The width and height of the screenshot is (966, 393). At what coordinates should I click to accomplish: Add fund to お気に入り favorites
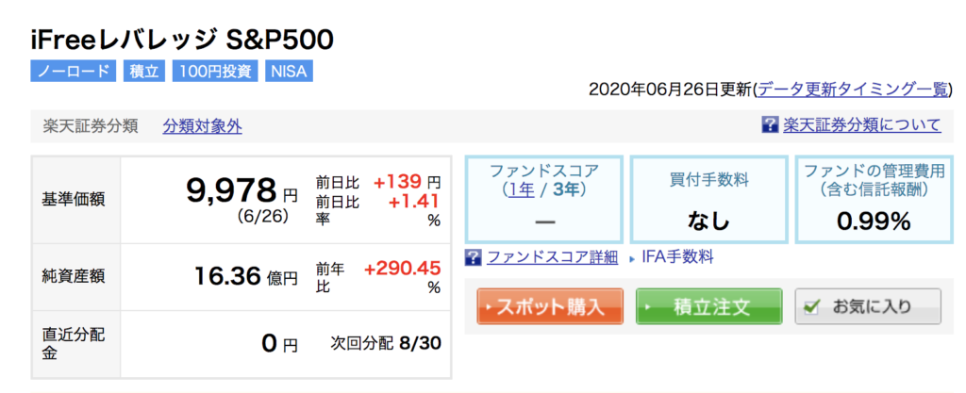(868, 306)
